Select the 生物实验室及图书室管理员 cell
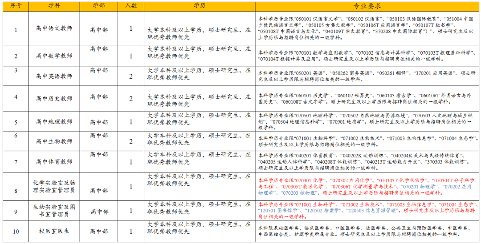The image size is (481, 244). [x=54, y=211]
